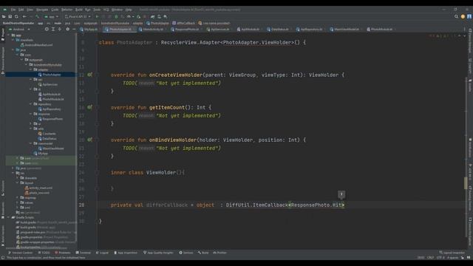This screenshot has width=473, height=266.
Task: Open the TODO tool window
Action: tap(44, 253)
